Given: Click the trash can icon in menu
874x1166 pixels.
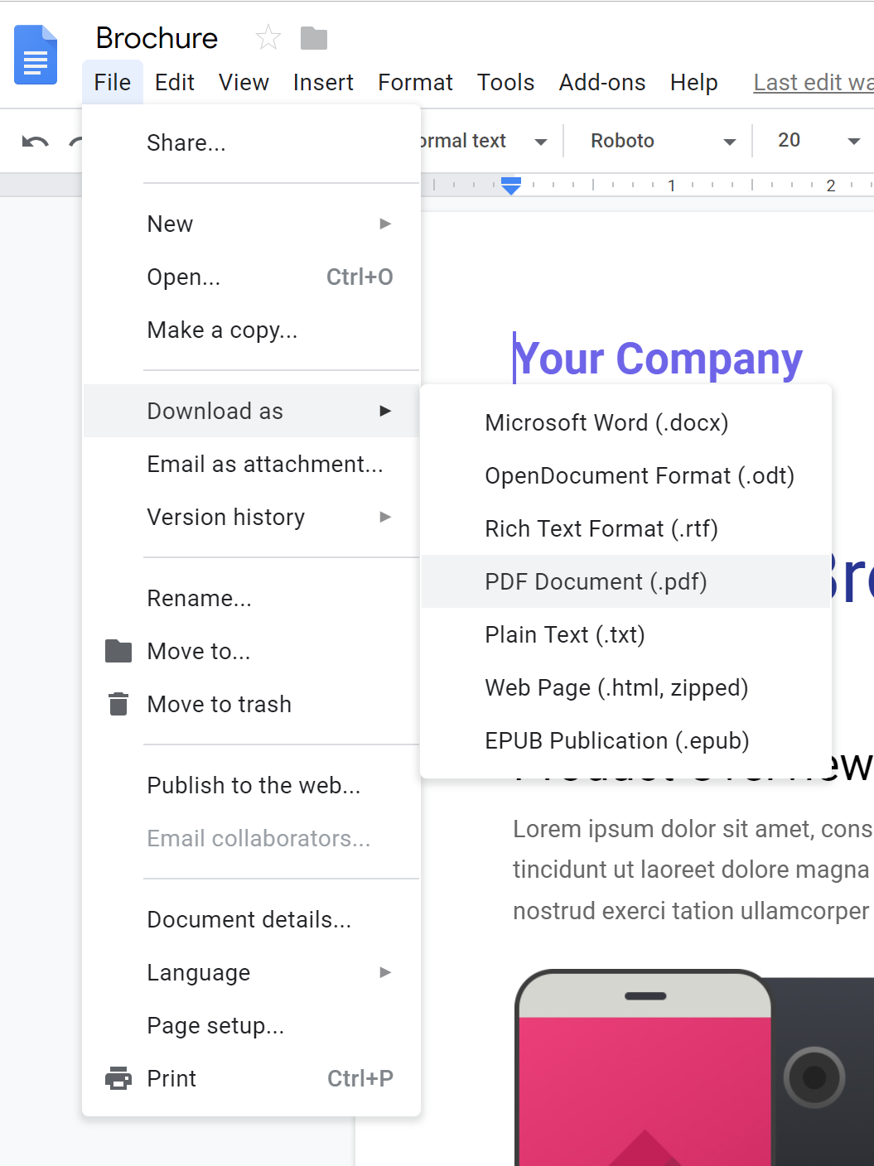Looking at the screenshot, I should (x=118, y=704).
